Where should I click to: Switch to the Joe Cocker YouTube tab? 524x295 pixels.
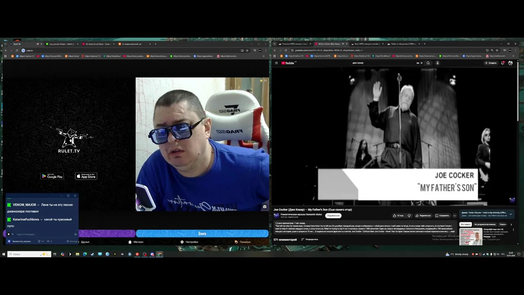point(331,44)
